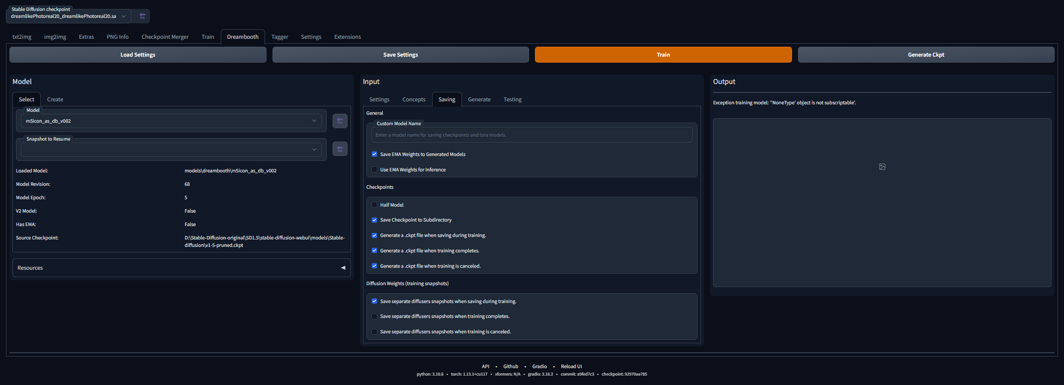
Task: Click the Reload UI link
Action: (571, 367)
